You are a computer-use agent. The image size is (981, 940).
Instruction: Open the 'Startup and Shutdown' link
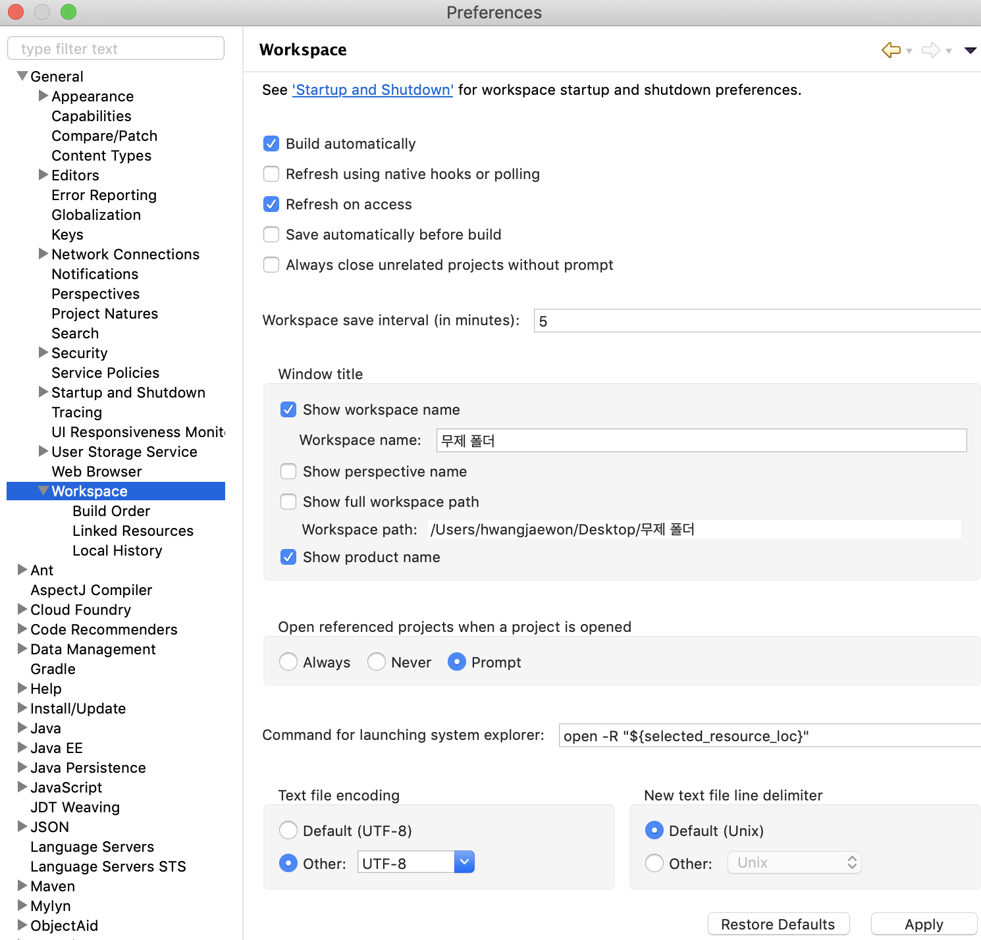point(373,90)
